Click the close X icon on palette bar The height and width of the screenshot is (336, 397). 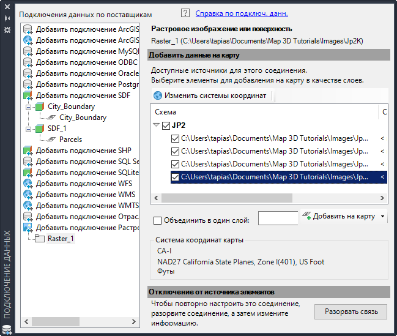click(7, 7)
